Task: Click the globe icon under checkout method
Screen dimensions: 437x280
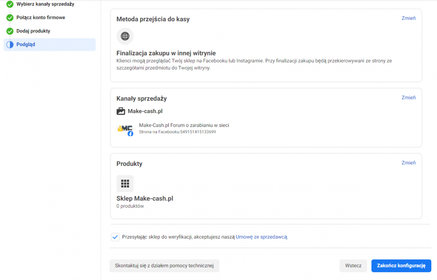Action: point(125,36)
